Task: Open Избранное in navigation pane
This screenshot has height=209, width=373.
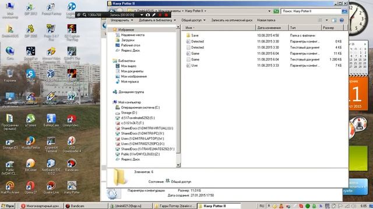Action: click(x=126, y=30)
